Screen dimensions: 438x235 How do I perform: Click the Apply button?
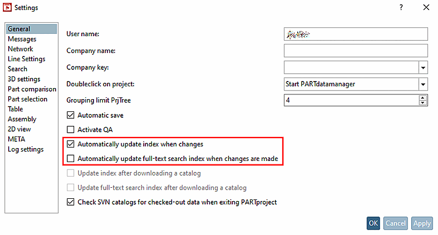(x=422, y=223)
